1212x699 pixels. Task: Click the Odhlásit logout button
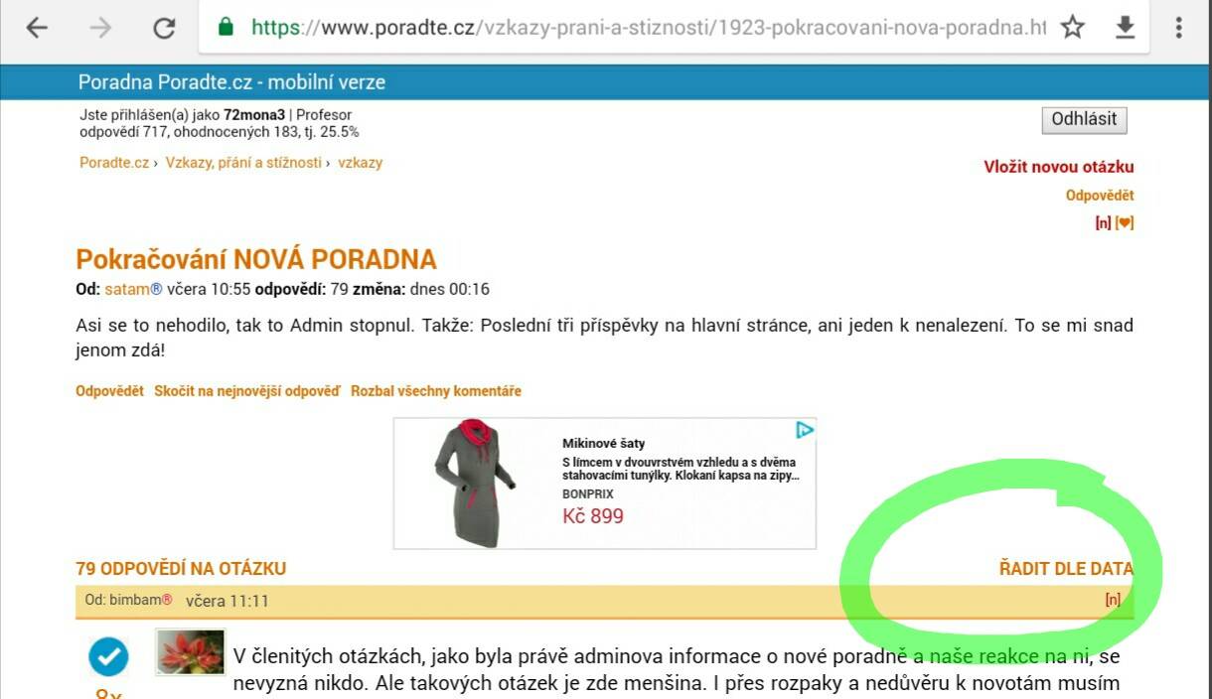(x=1084, y=119)
